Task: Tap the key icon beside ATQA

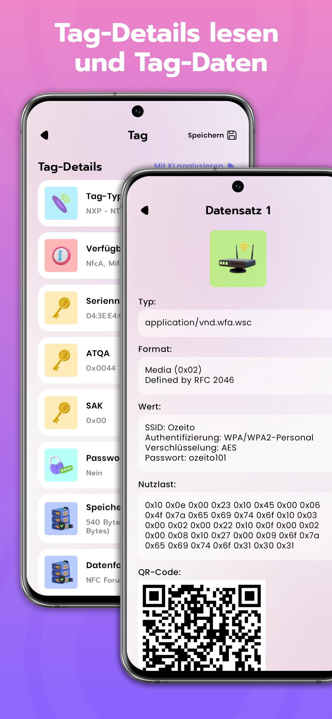Action: click(x=61, y=360)
